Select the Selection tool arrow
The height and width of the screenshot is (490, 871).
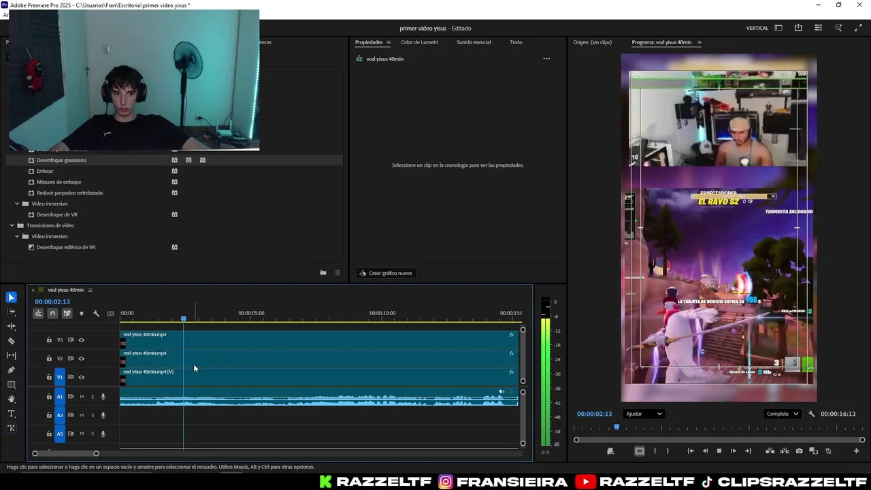pos(11,297)
